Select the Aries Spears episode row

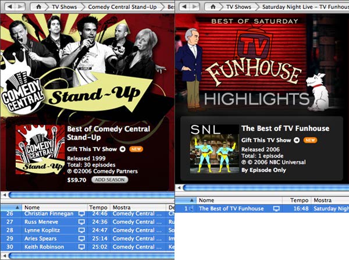tap(87, 238)
